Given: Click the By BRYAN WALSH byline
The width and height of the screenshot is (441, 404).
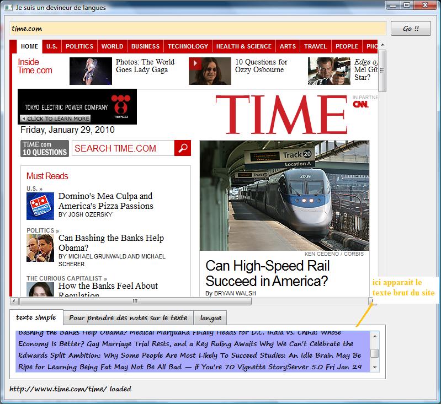Looking at the screenshot, I should (231, 293).
